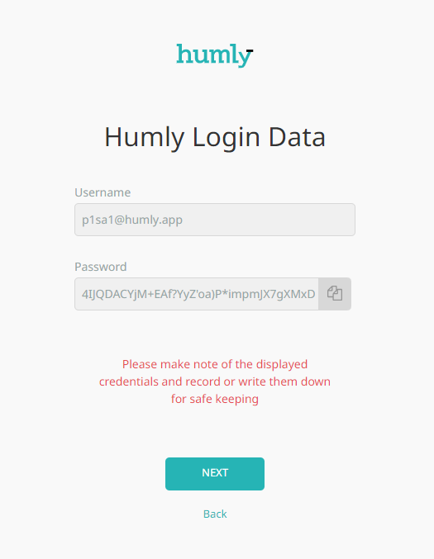The width and height of the screenshot is (434, 559).
Task: Tap the copy-to-clipboard button beside password
Action: click(x=335, y=294)
